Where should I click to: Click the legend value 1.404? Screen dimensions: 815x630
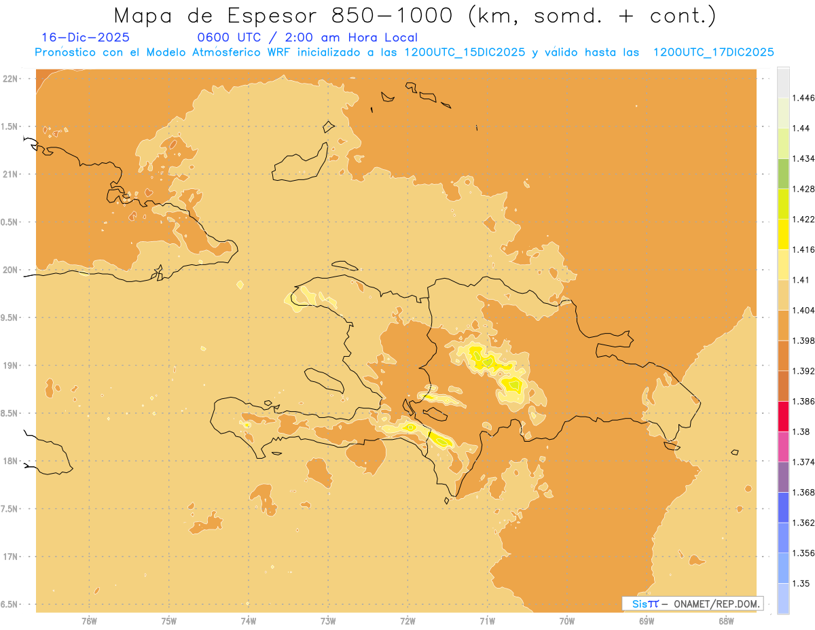[x=803, y=310]
